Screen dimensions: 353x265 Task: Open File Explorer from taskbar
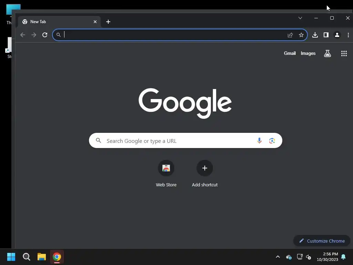click(x=42, y=257)
